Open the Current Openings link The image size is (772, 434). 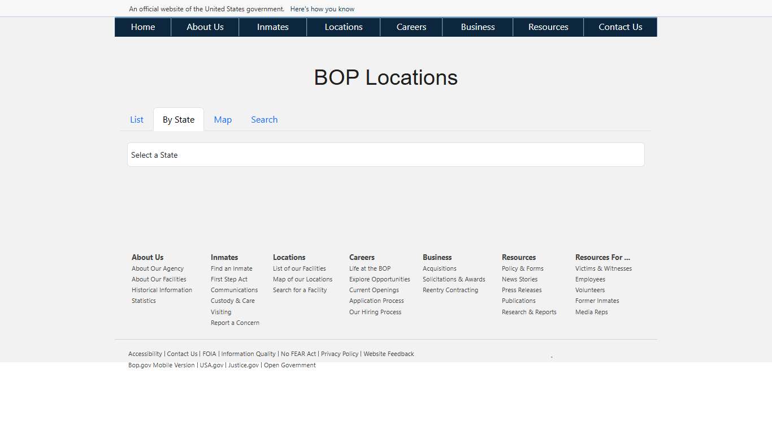click(374, 290)
